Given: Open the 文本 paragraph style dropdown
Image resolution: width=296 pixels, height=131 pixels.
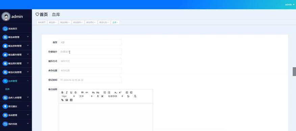Looking at the screenshot, I should coord(86,96).
